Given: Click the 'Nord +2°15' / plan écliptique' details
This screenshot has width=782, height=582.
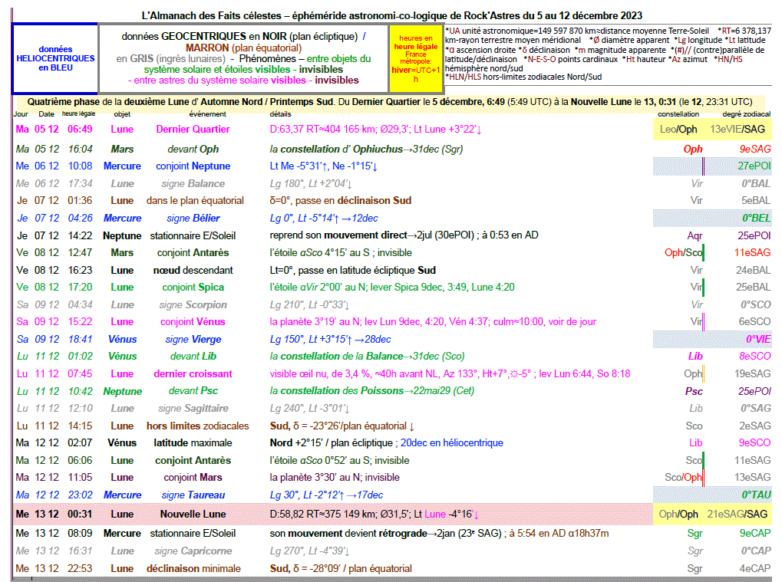Looking at the screenshot, I should point(332,442).
